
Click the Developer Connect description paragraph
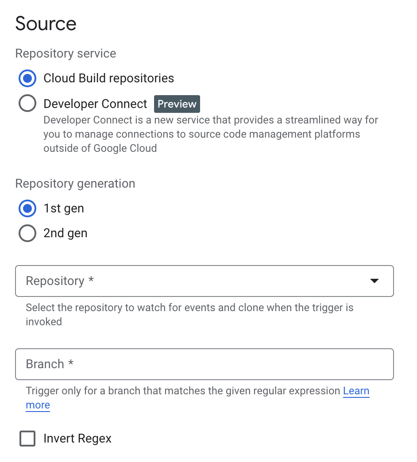[x=211, y=134]
